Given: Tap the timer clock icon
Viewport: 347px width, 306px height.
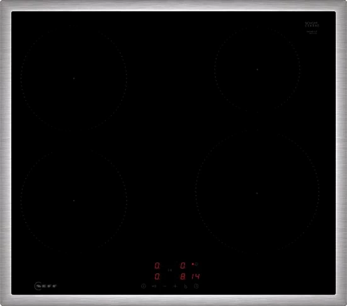Looking at the screenshot, I should 196,286.
